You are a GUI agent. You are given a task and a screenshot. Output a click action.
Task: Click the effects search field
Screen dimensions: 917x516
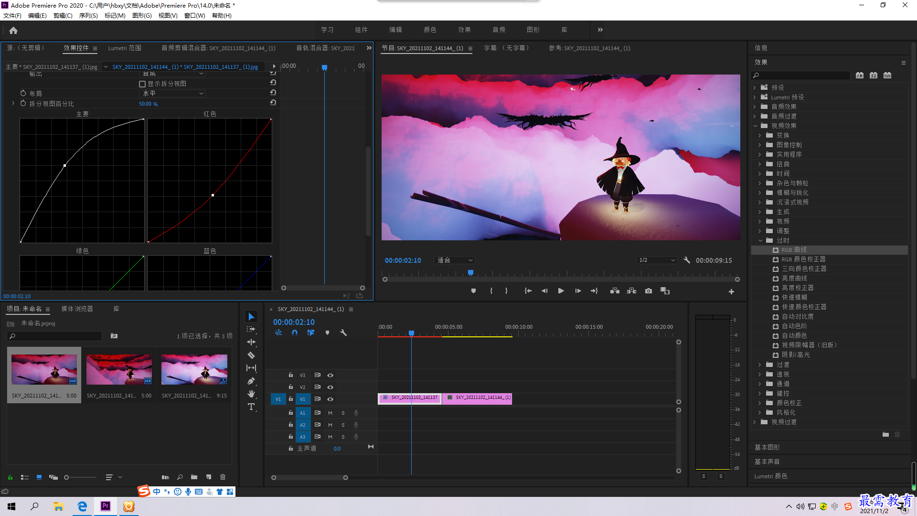pyautogui.click(x=801, y=75)
